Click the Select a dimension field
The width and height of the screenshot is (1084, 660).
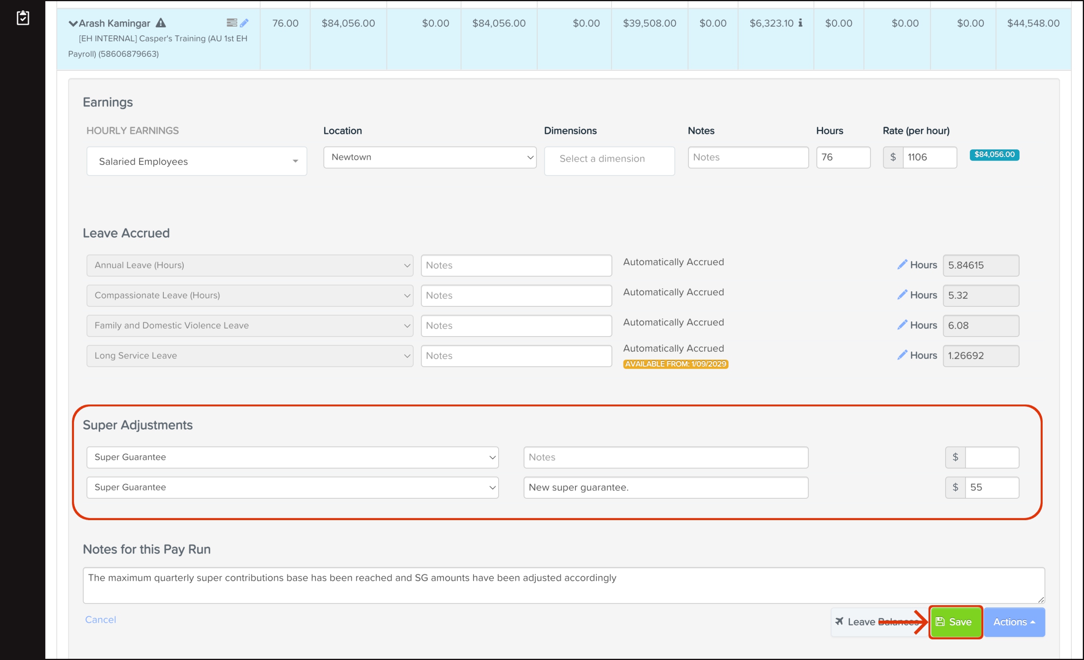(609, 159)
